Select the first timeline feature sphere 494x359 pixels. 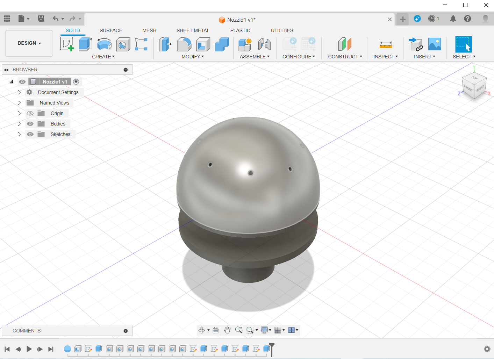pyautogui.click(x=67, y=349)
